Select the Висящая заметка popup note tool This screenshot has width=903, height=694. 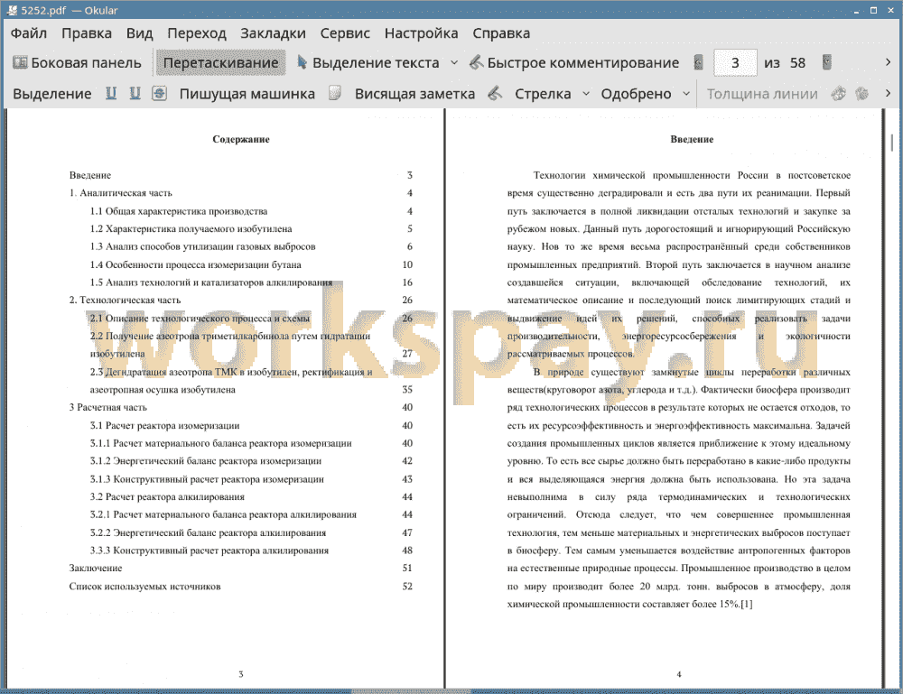(414, 94)
